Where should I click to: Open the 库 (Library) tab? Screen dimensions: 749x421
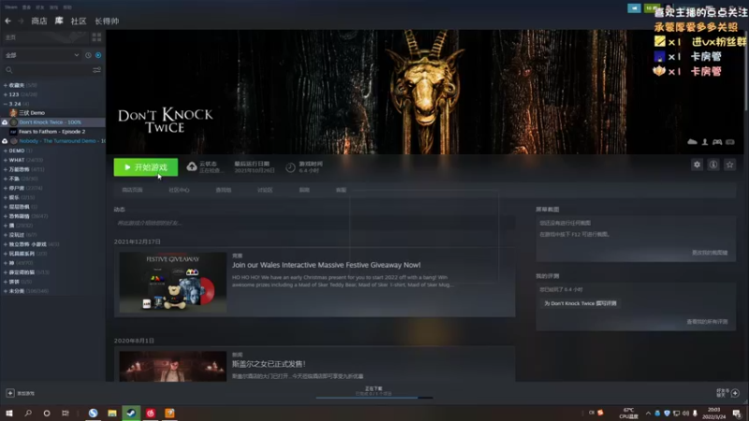click(59, 21)
